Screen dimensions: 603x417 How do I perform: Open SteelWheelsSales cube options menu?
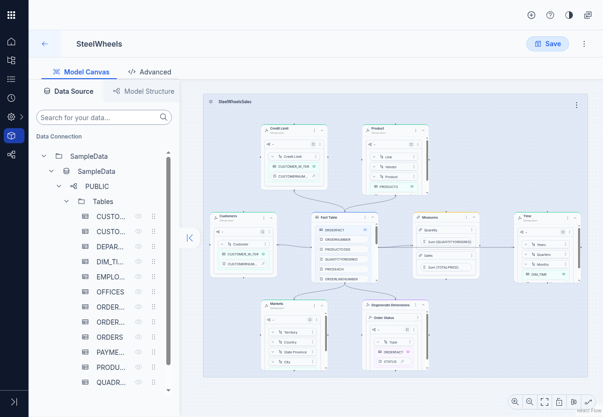(x=577, y=105)
